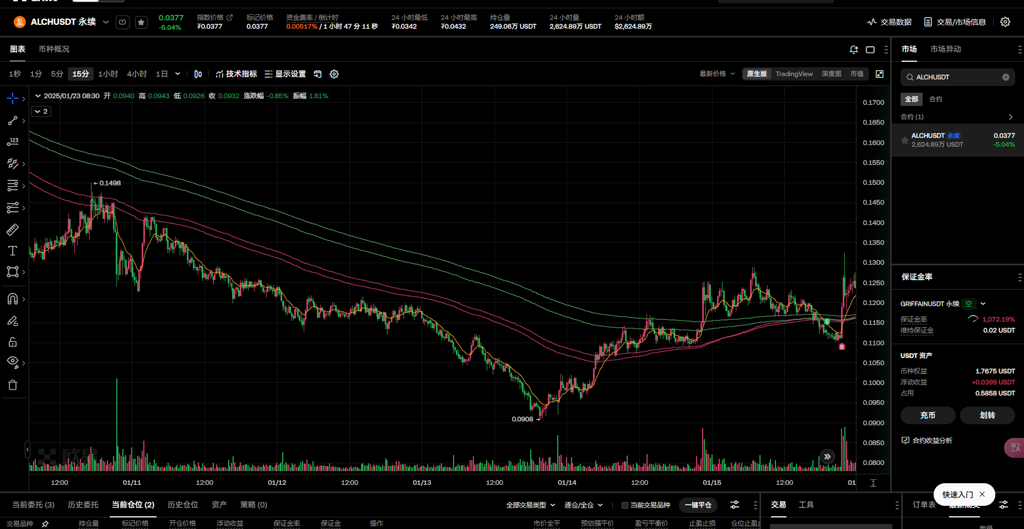Open 策略 (0) tab
The height and width of the screenshot is (529, 1024).
coord(254,505)
